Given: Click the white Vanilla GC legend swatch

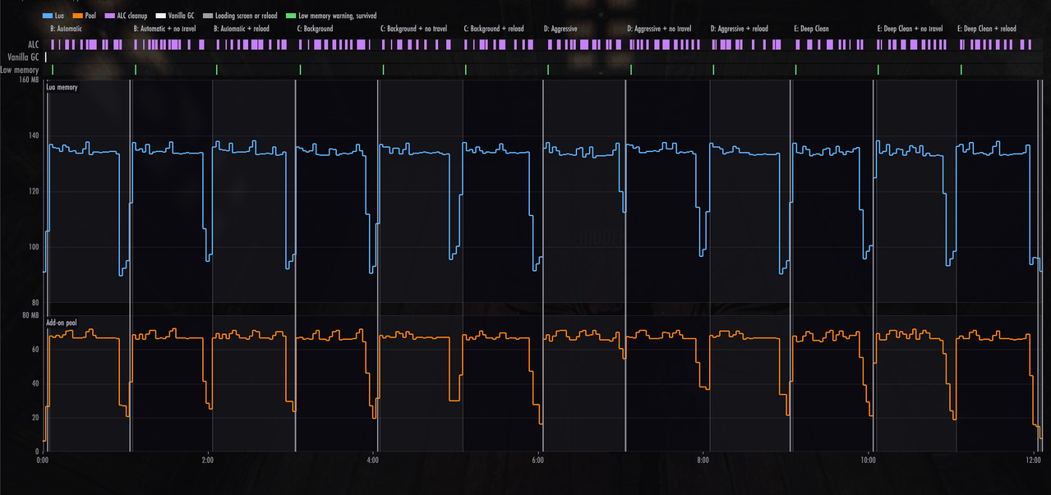Looking at the screenshot, I should (161, 16).
